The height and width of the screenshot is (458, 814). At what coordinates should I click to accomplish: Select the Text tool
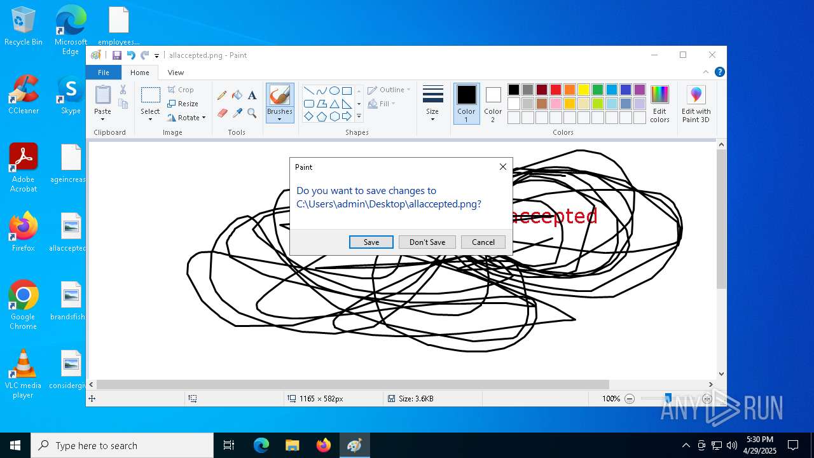[x=252, y=95]
